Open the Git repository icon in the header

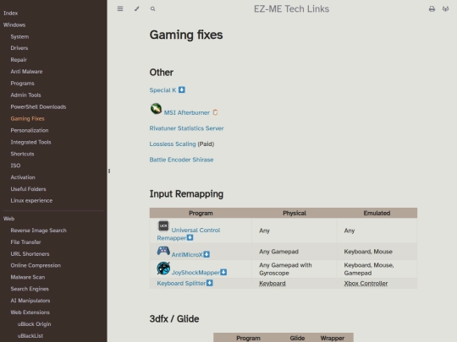pos(445,9)
